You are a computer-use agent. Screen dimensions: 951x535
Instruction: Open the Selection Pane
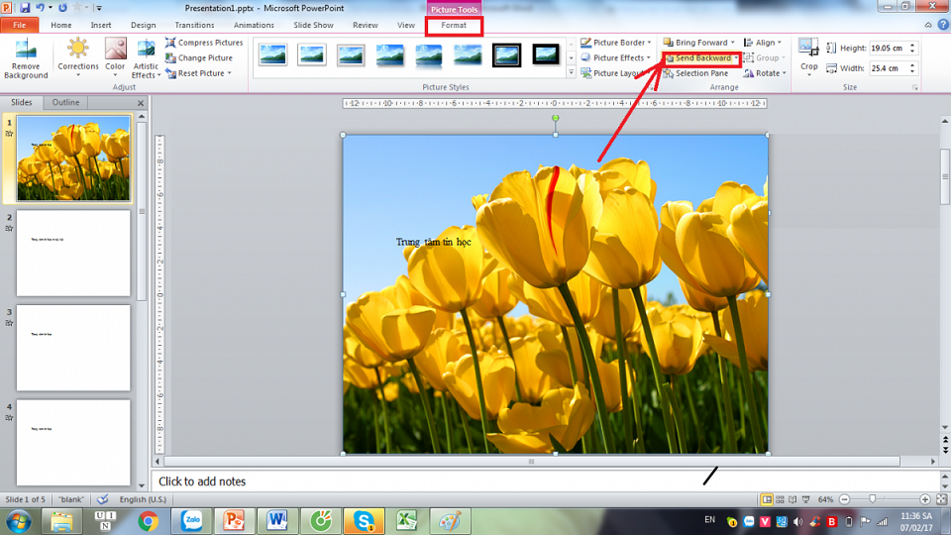[695, 73]
